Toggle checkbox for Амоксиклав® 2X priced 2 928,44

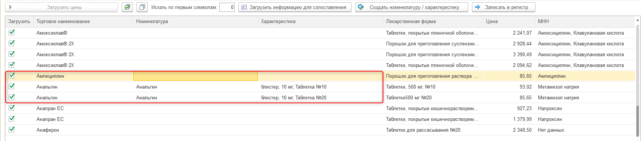click(x=12, y=43)
